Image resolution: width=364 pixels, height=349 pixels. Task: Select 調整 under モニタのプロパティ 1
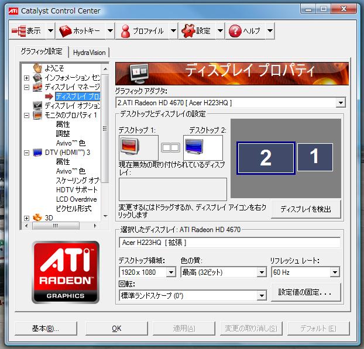click(63, 133)
